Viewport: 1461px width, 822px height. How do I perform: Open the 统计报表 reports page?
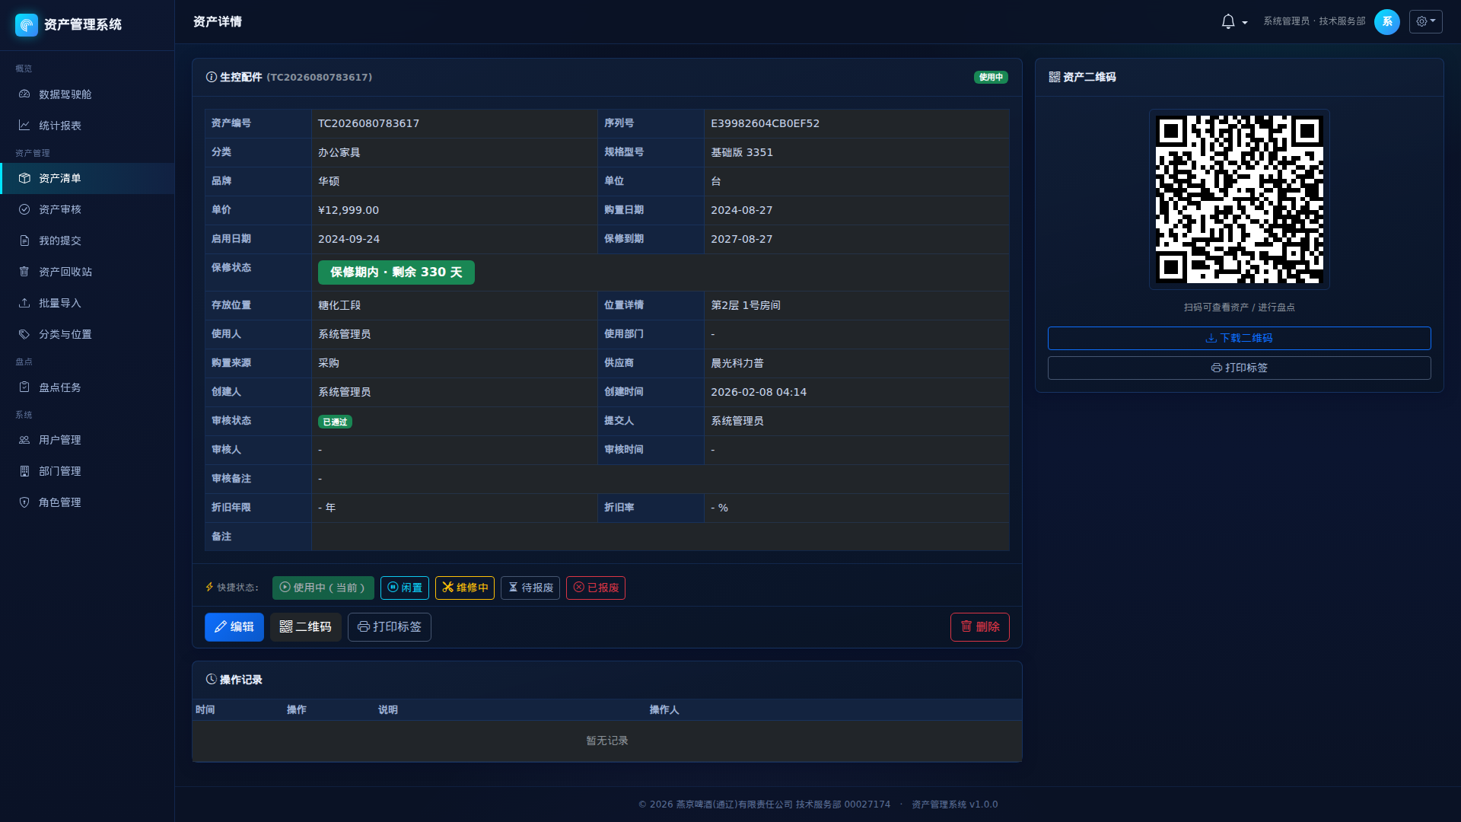click(87, 126)
